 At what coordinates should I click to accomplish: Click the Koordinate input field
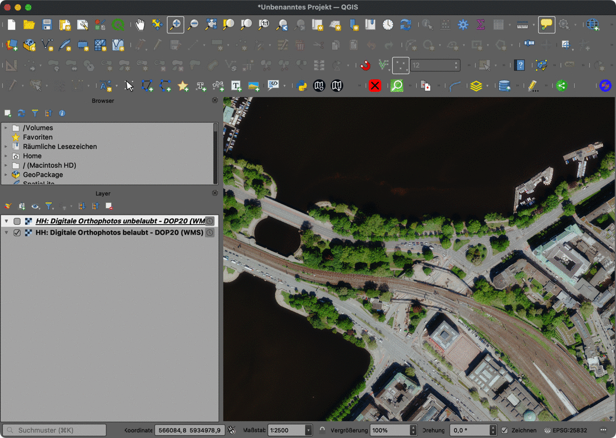190,430
